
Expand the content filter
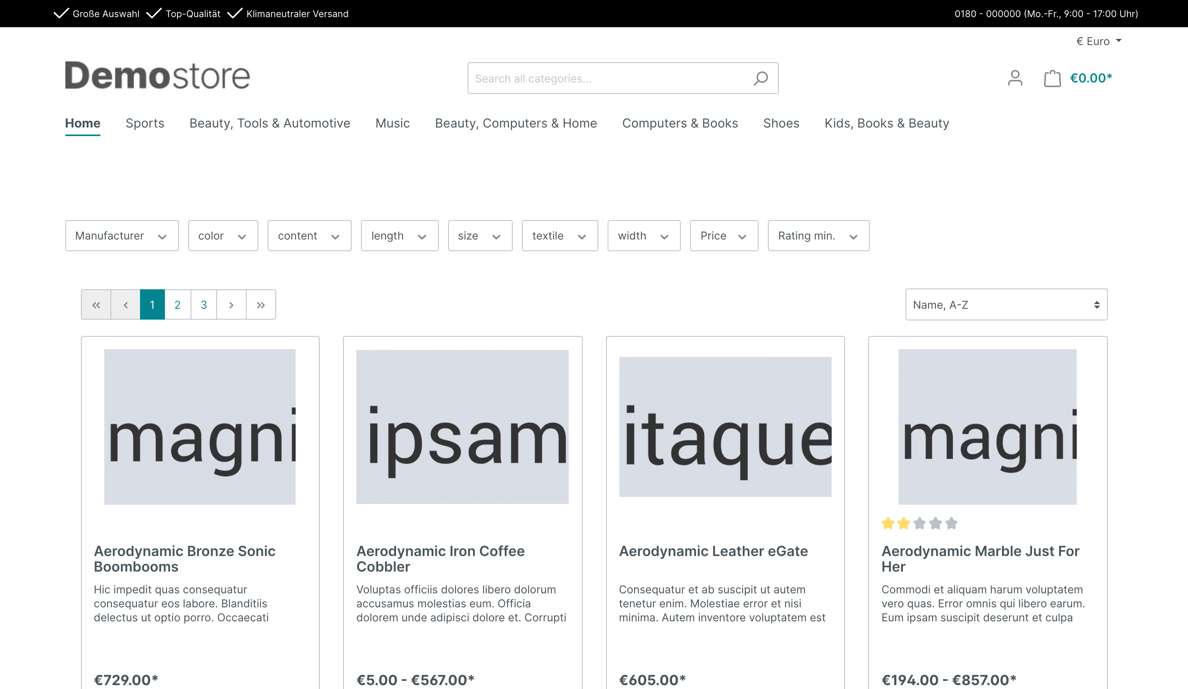(309, 236)
